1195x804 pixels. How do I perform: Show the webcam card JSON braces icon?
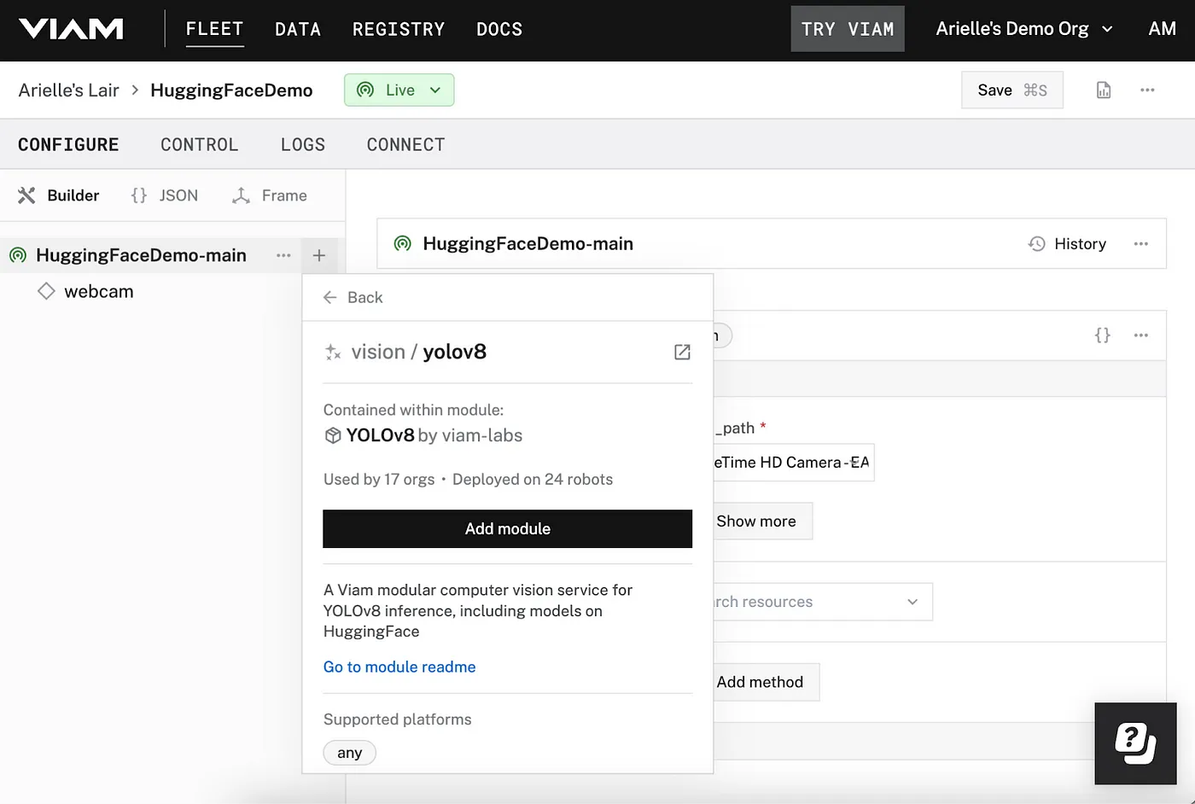(1103, 335)
